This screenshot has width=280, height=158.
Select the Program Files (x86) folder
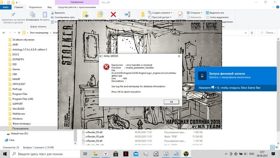click(23, 99)
